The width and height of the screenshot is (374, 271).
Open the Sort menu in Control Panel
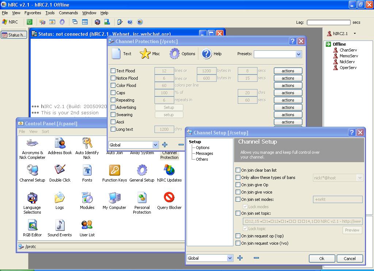point(45,131)
